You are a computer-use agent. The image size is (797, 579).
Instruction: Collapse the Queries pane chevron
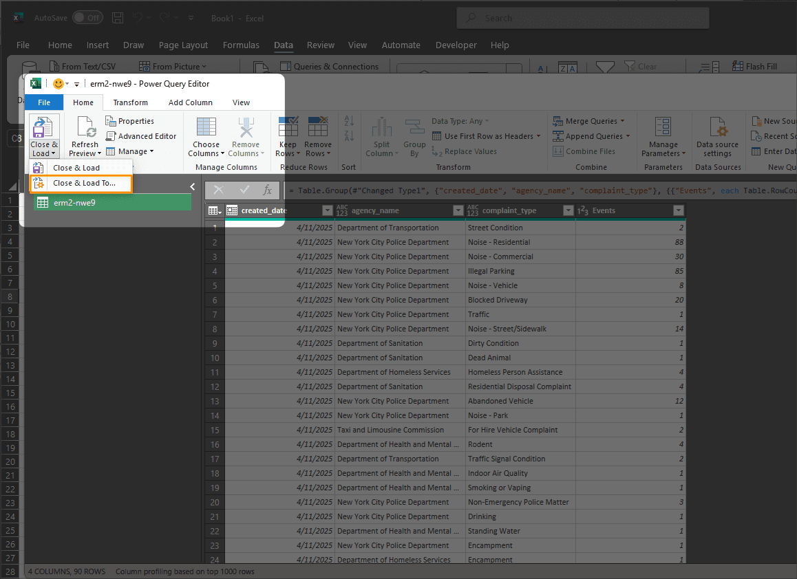(x=193, y=187)
